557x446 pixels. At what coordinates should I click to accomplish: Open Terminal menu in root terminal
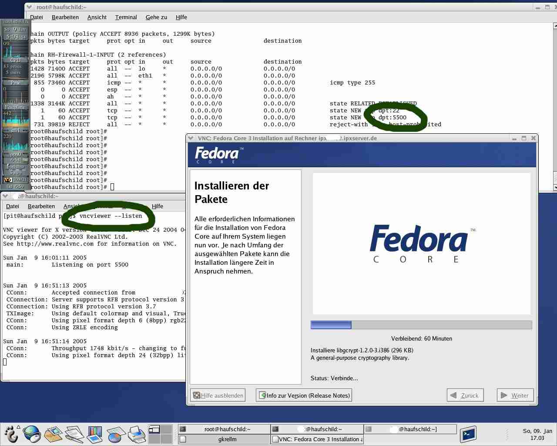(x=126, y=17)
